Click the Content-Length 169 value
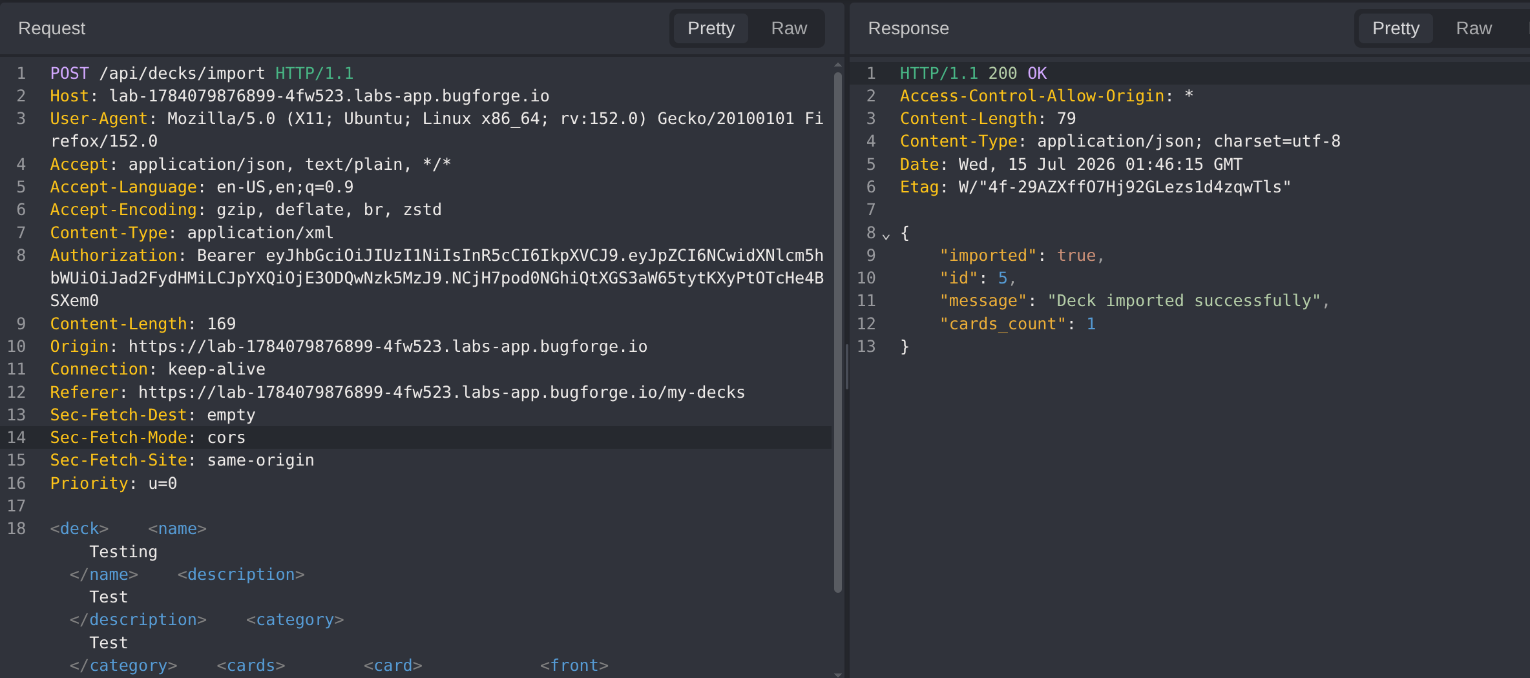This screenshot has height=678, width=1530. click(222, 324)
